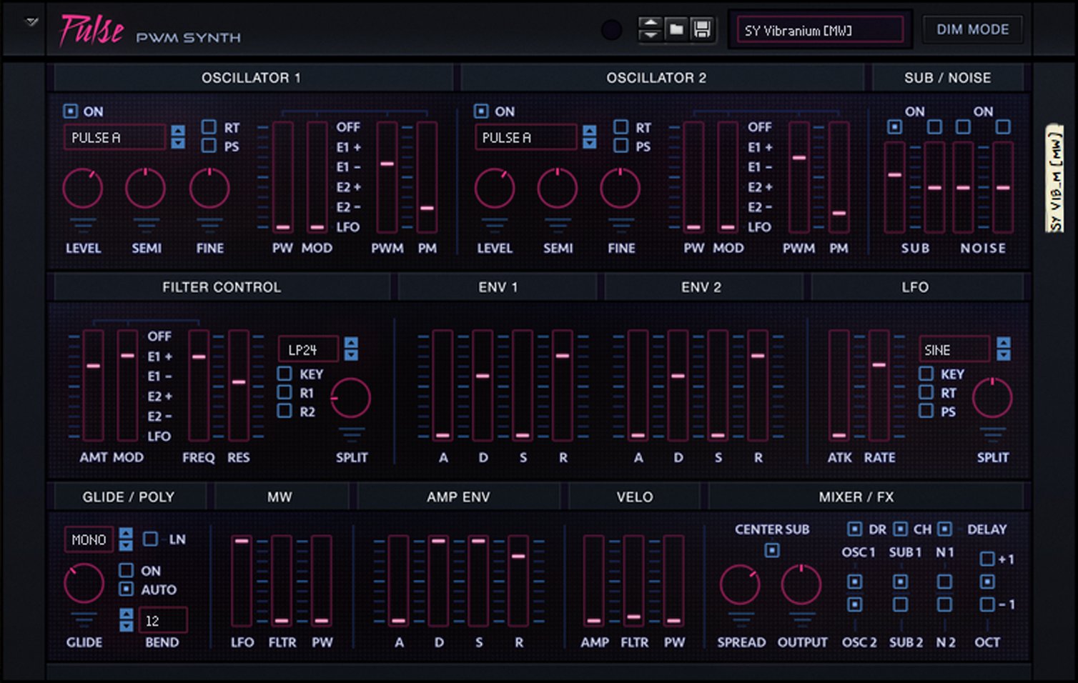Enable Oscillator 2 RT checkbox
The height and width of the screenshot is (683, 1078).
[620, 127]
